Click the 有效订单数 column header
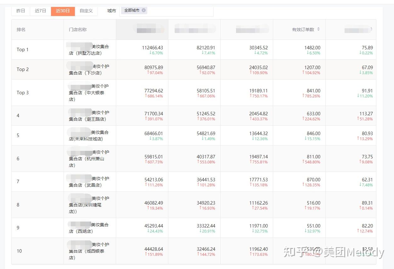394x269 pixels. [x=303, y=30]
